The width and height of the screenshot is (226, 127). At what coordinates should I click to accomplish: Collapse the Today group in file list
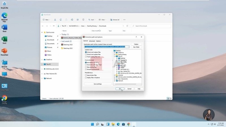60,34
